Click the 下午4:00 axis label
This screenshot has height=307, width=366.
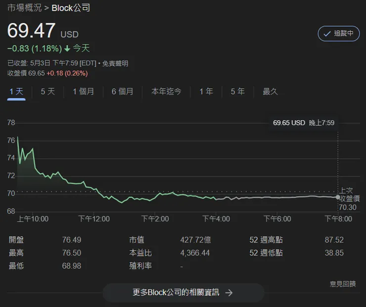(x=216, y=219)
